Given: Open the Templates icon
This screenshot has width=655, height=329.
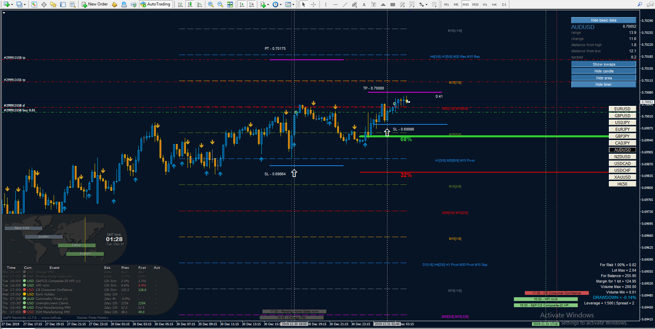Looking at the screenshot, I should [x=288, y=4].
